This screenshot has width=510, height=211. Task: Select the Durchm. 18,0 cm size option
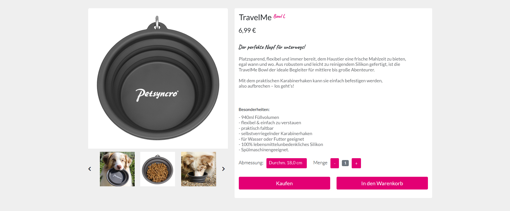point(286,163)
